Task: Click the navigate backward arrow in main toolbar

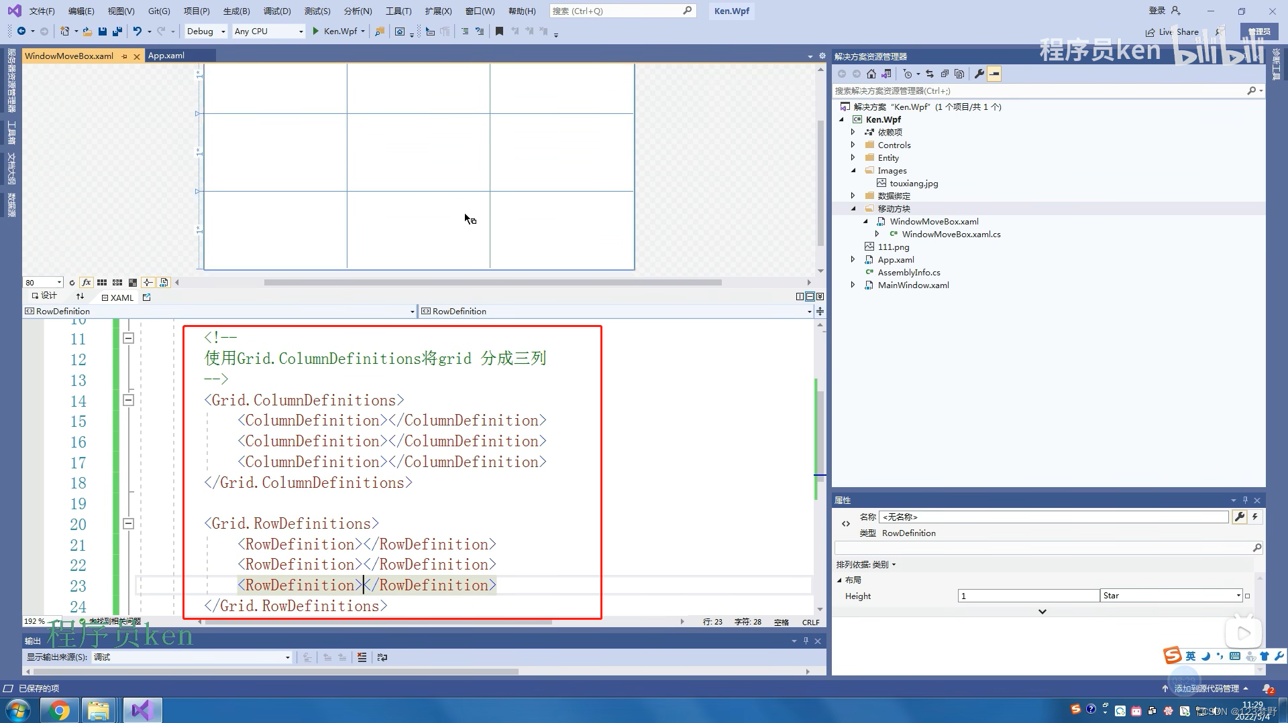Action: click(x=21, y=31)
